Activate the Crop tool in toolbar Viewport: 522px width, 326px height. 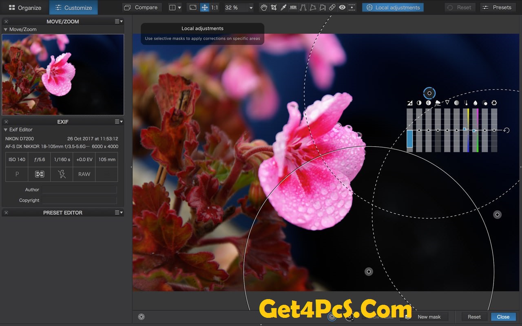274,7
